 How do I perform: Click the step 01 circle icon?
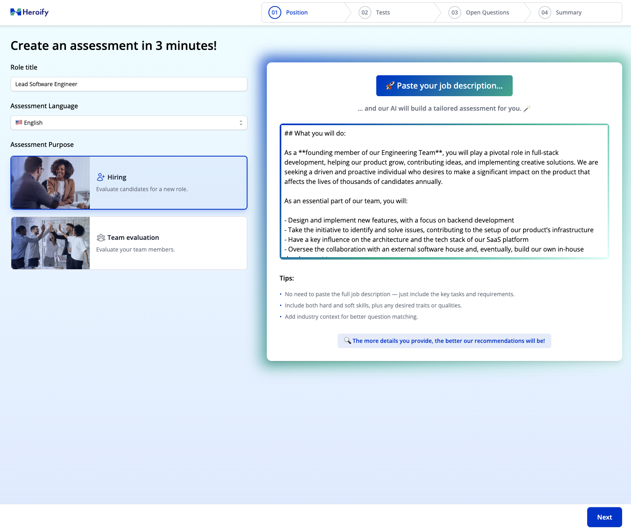(274, 12)
